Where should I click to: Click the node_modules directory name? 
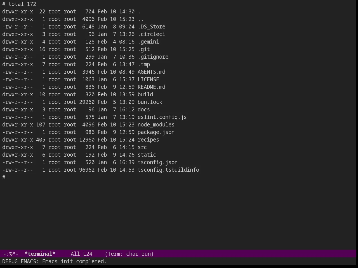[x=156, y=125]
